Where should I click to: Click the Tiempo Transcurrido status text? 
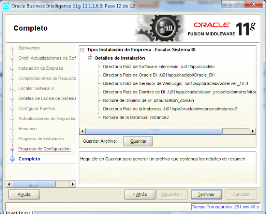(x=225, y=207)
